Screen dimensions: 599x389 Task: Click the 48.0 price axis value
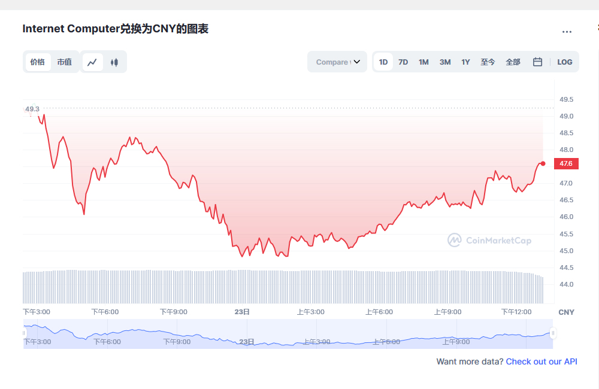pos(566,150)
